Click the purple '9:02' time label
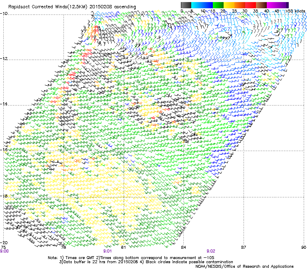Viewport: 307px width, 269px height. [211, 251]
